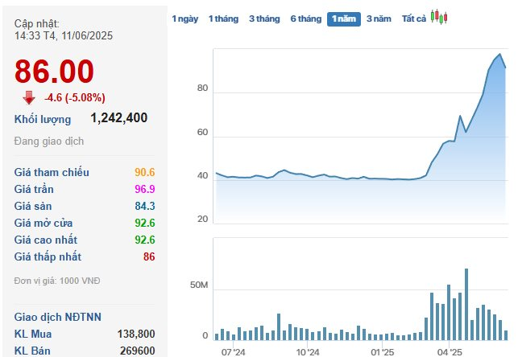Viewport: 518px width, 357px height.
Task: Show the 3 tháng chart period
Action: click(x=263, y=18)
